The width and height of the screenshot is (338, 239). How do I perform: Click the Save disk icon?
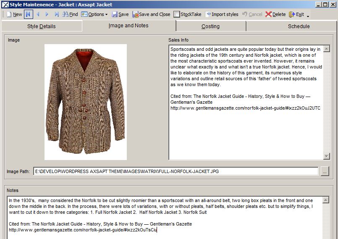click(120, 14)
